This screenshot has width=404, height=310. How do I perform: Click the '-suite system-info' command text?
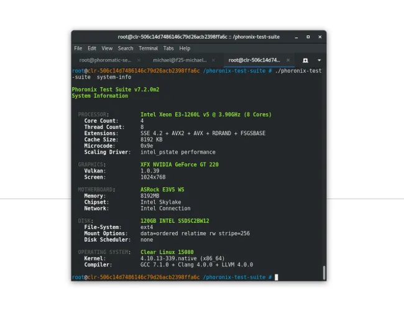pos(101,77)
